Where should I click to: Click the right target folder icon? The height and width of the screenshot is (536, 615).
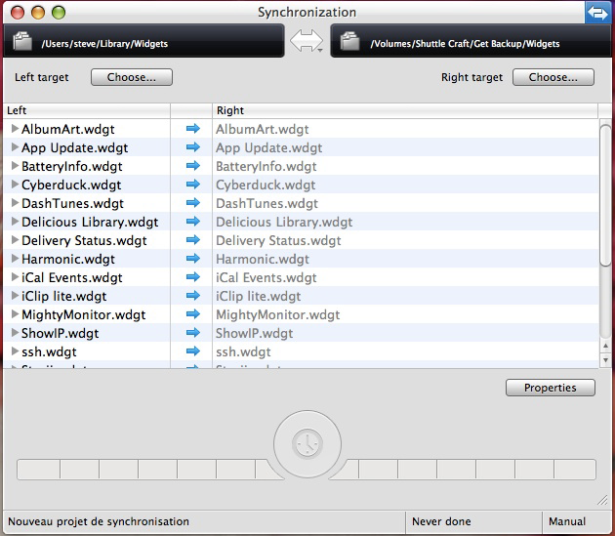(350, 42)
